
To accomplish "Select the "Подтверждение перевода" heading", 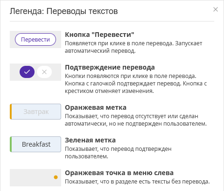I will [x=110, y=67].
